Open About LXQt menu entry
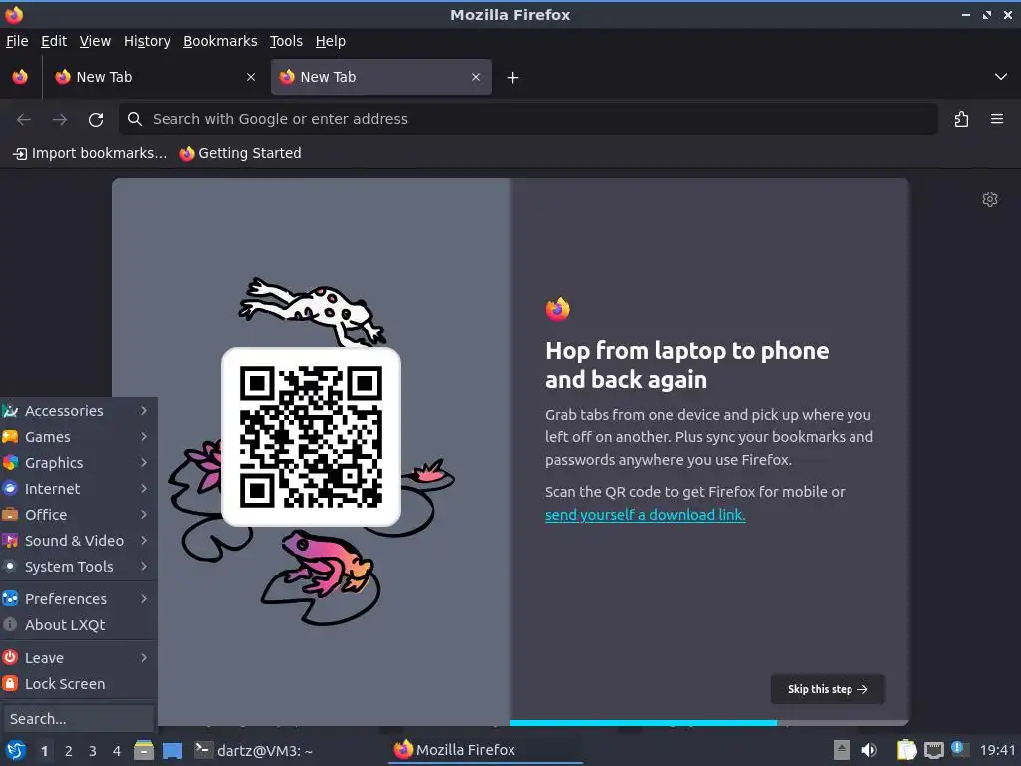Image resolution: width=1021 pixels, height=766 pixels. click(x=78, y=625)
